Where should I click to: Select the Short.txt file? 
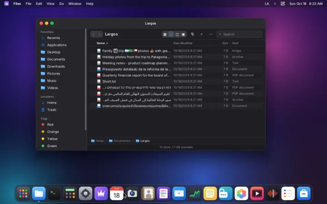pyautogui.click(x=176, y=82)
